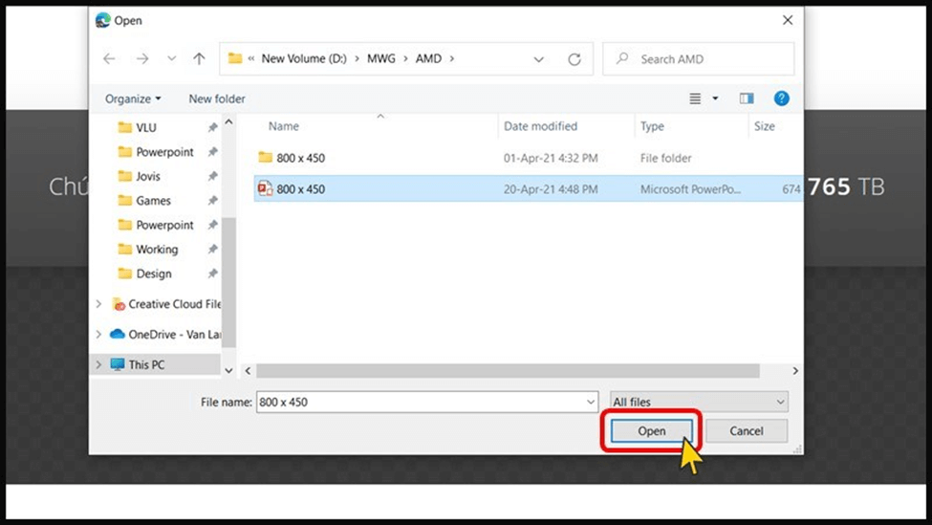
Task: Click the Open button
Action: click(x=652, y=431)
